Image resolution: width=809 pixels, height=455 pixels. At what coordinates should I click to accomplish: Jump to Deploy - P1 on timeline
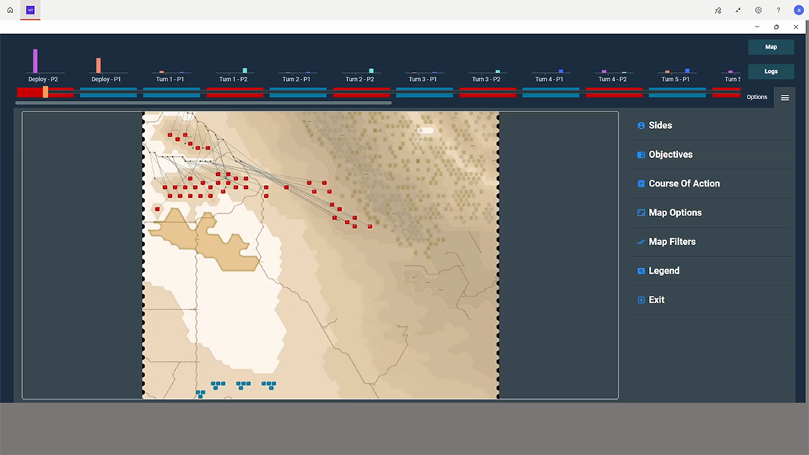(106, 79)
